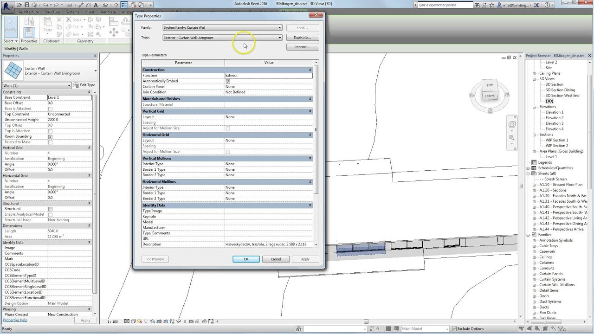This screenshot has height=334, width=594.
Task: Toggle Room Bounding checkbox in Properties
Action: (x=50, y=137)
